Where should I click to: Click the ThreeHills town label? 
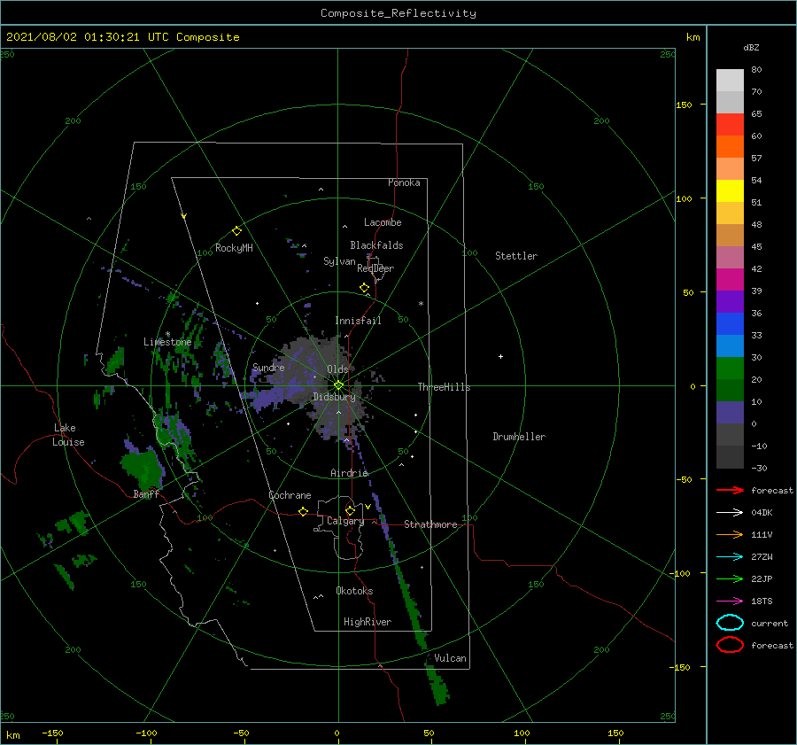444,387
